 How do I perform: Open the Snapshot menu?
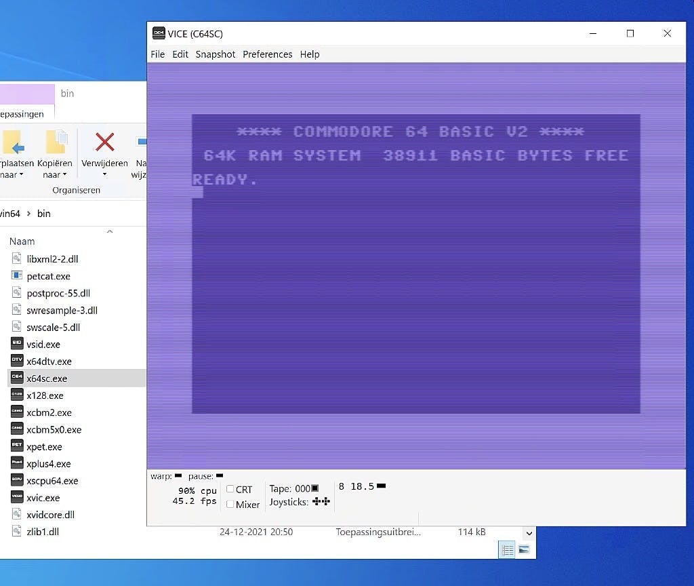pyautogui.click(x=216, y=54)
